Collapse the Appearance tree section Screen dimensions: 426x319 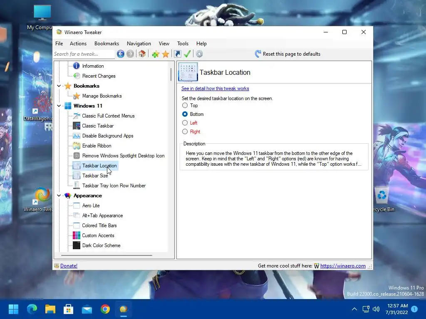pyautogui.click(x=59, y=196)
